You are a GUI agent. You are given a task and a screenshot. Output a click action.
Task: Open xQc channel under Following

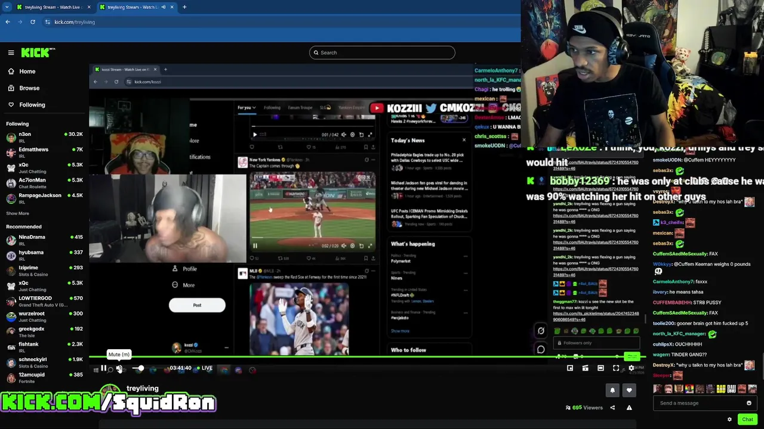(44, 168)
